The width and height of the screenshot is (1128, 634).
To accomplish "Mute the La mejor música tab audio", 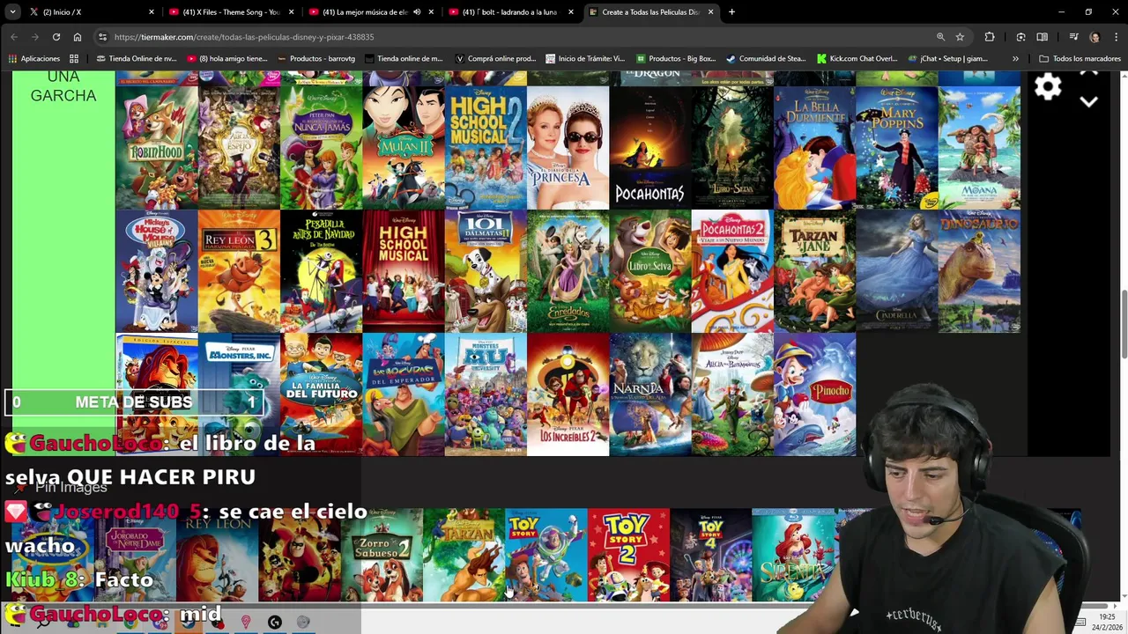I will click(417, 12).
